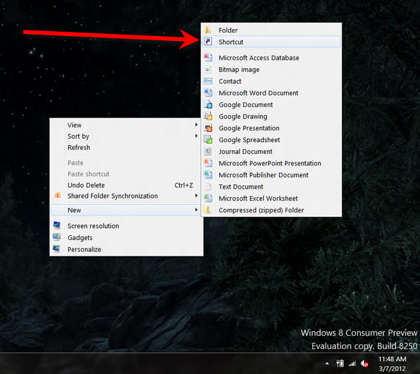
Task: Click the Compressed zipped Folder icon
Action: tap(208, 210)
